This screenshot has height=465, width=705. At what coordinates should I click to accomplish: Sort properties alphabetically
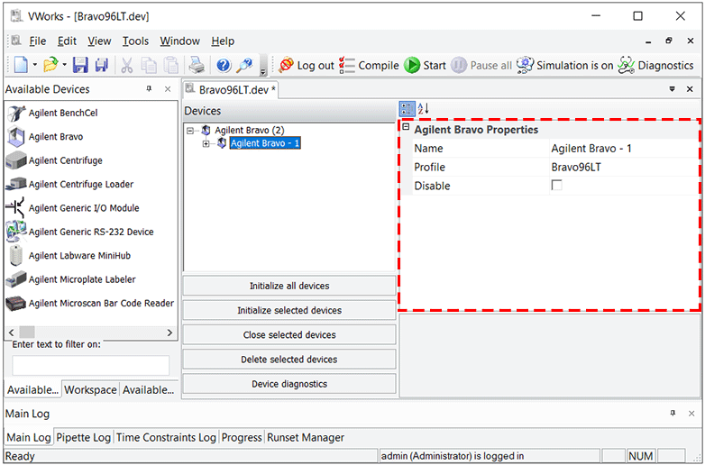[x=423, y=109]
